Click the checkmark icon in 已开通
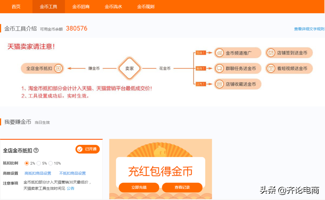Screen dimensions: 325x200 80,149
